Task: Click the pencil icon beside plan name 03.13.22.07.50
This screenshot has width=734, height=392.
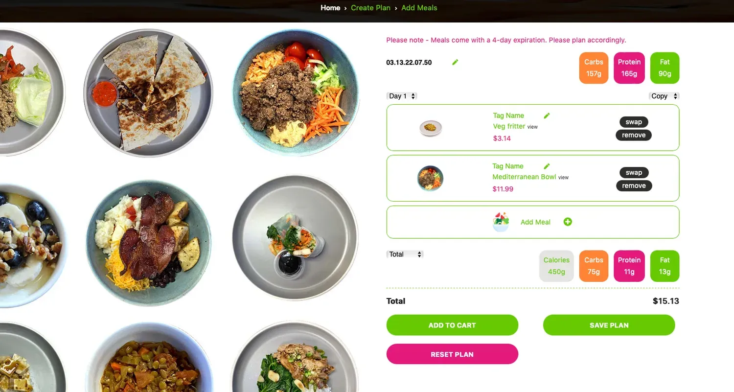Action: 455,62
